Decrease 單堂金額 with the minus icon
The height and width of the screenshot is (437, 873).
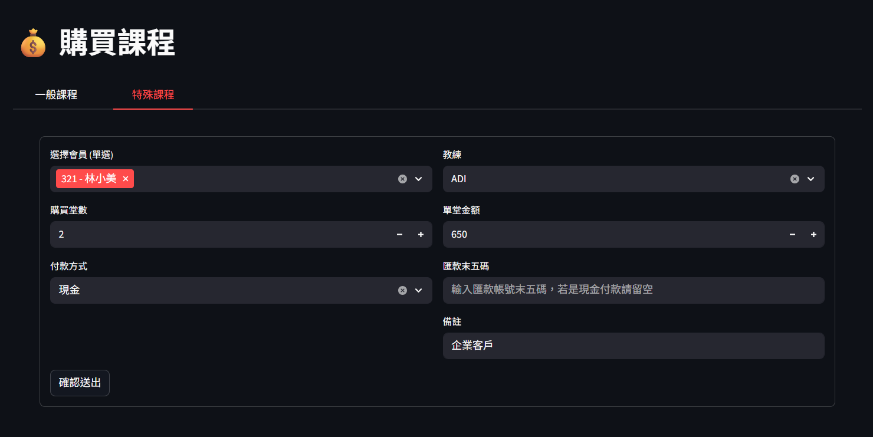792,234
